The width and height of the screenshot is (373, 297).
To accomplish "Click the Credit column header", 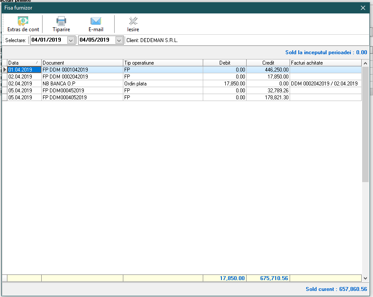I will pyautogui.click(x=268, y=63).
